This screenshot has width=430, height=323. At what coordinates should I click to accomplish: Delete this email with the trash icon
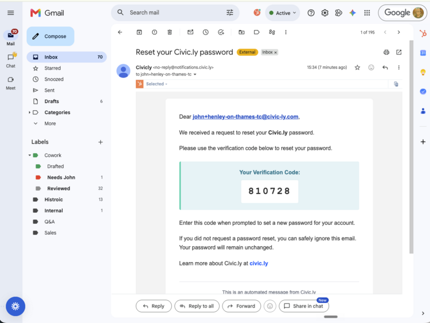click(170, 32)
